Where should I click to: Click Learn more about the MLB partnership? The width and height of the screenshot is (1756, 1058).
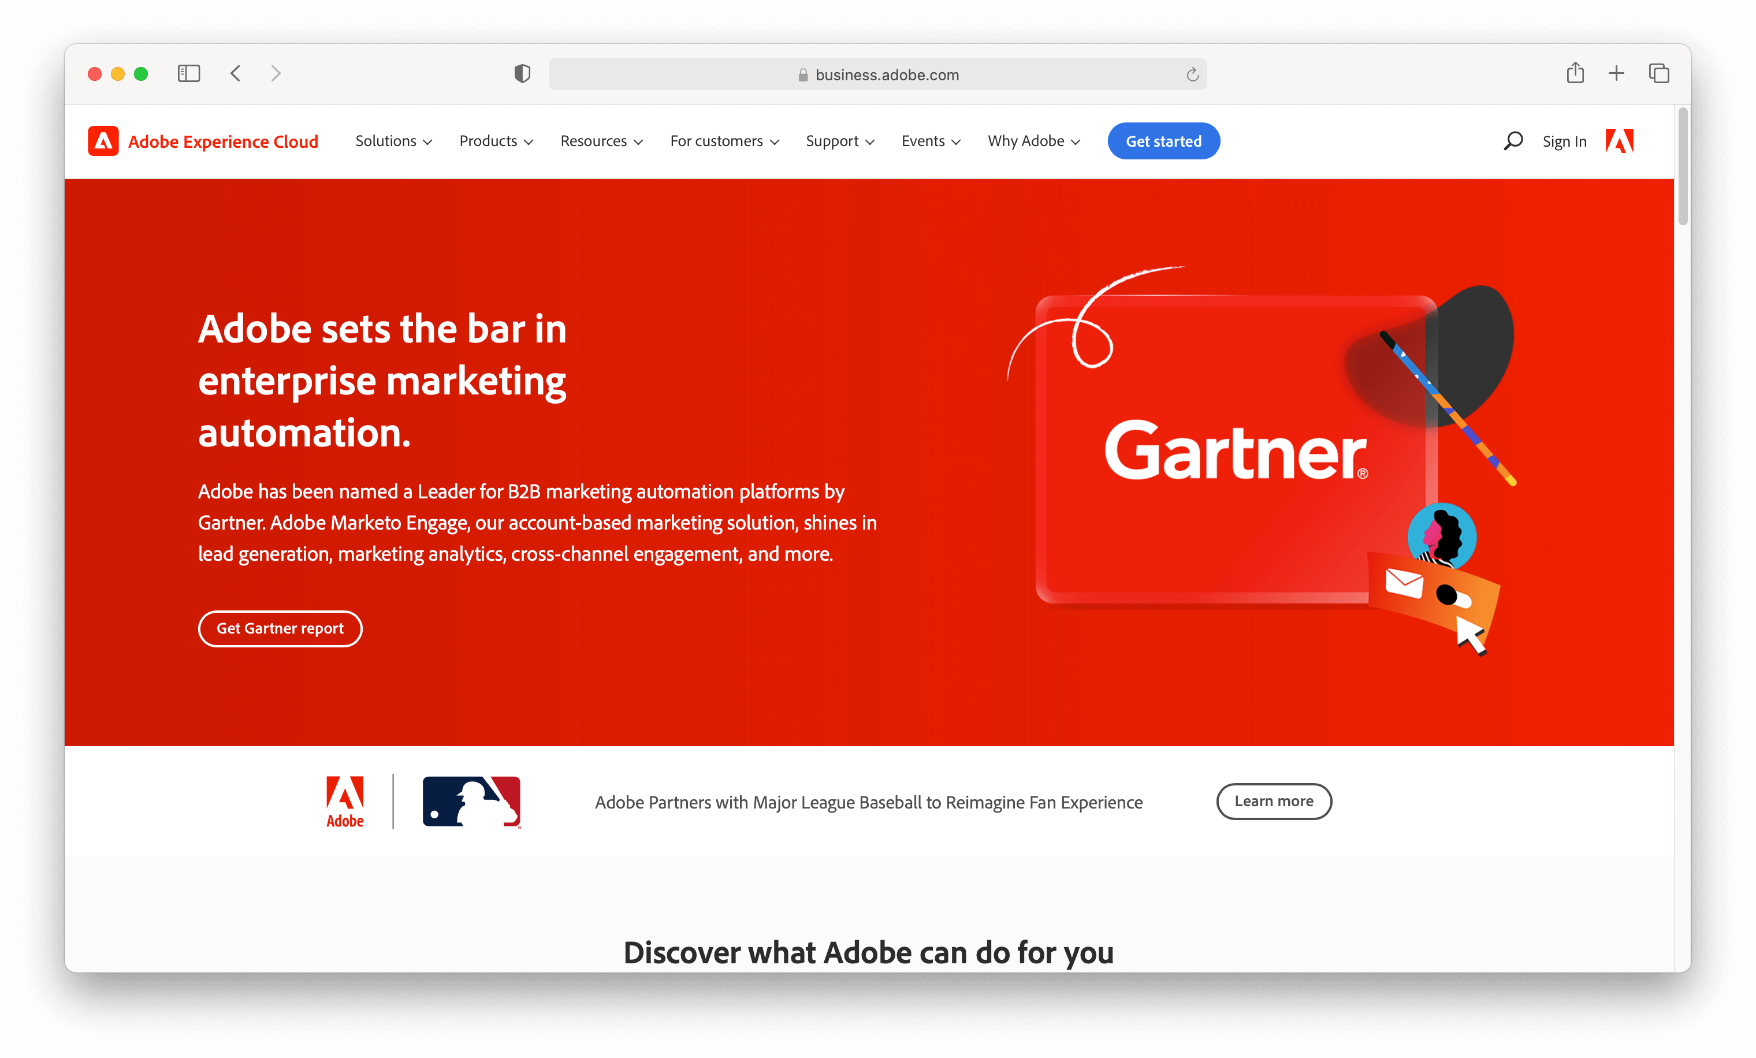point(1274,802)
